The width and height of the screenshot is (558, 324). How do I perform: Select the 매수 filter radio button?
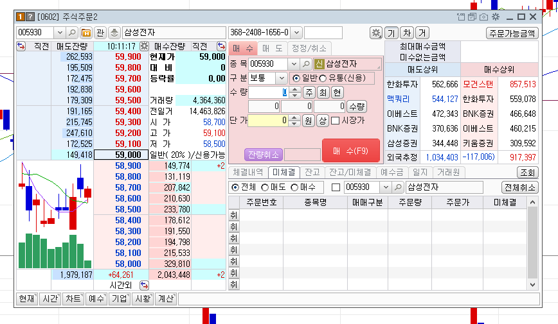(x=294, y=187)
